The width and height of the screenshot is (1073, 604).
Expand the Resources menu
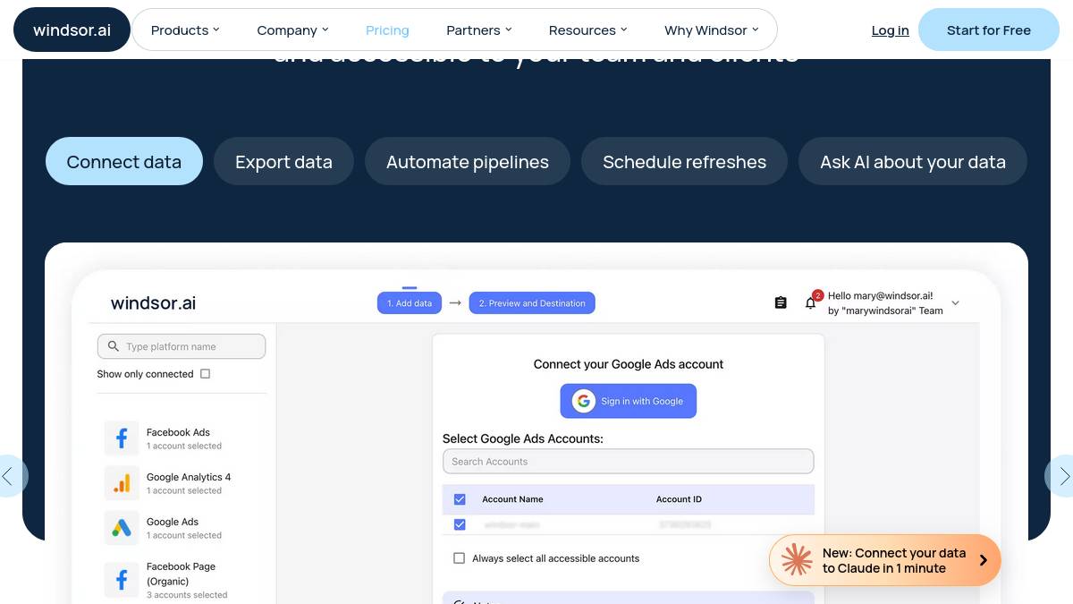[588, 30]
